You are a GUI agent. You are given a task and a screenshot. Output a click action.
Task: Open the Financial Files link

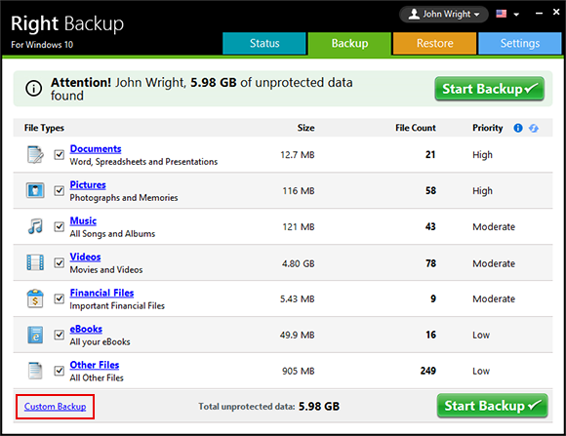101,293
